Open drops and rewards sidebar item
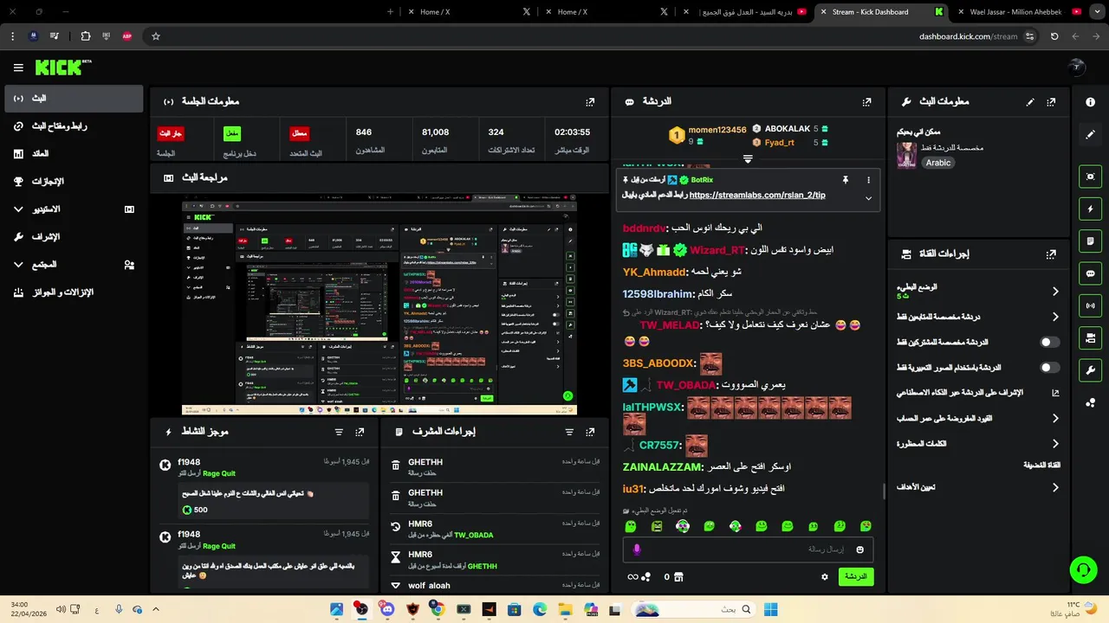 pos(74,292)
